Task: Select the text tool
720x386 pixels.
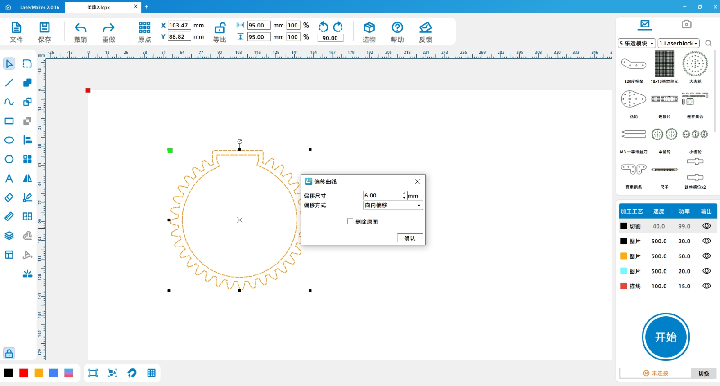Action: coord(9,179)
